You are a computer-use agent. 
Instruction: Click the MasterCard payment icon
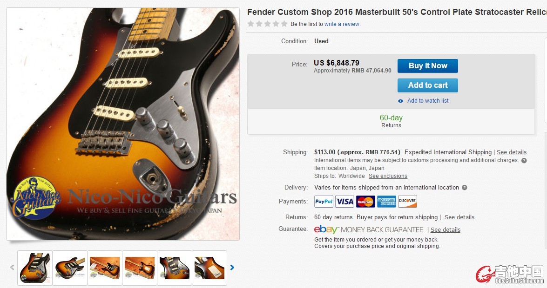pyautogui.click(x=365, y=201)
